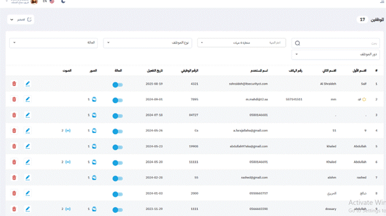
Task: Edit the rashed@gmail.com employee
Action: click(x=28, y=178)
